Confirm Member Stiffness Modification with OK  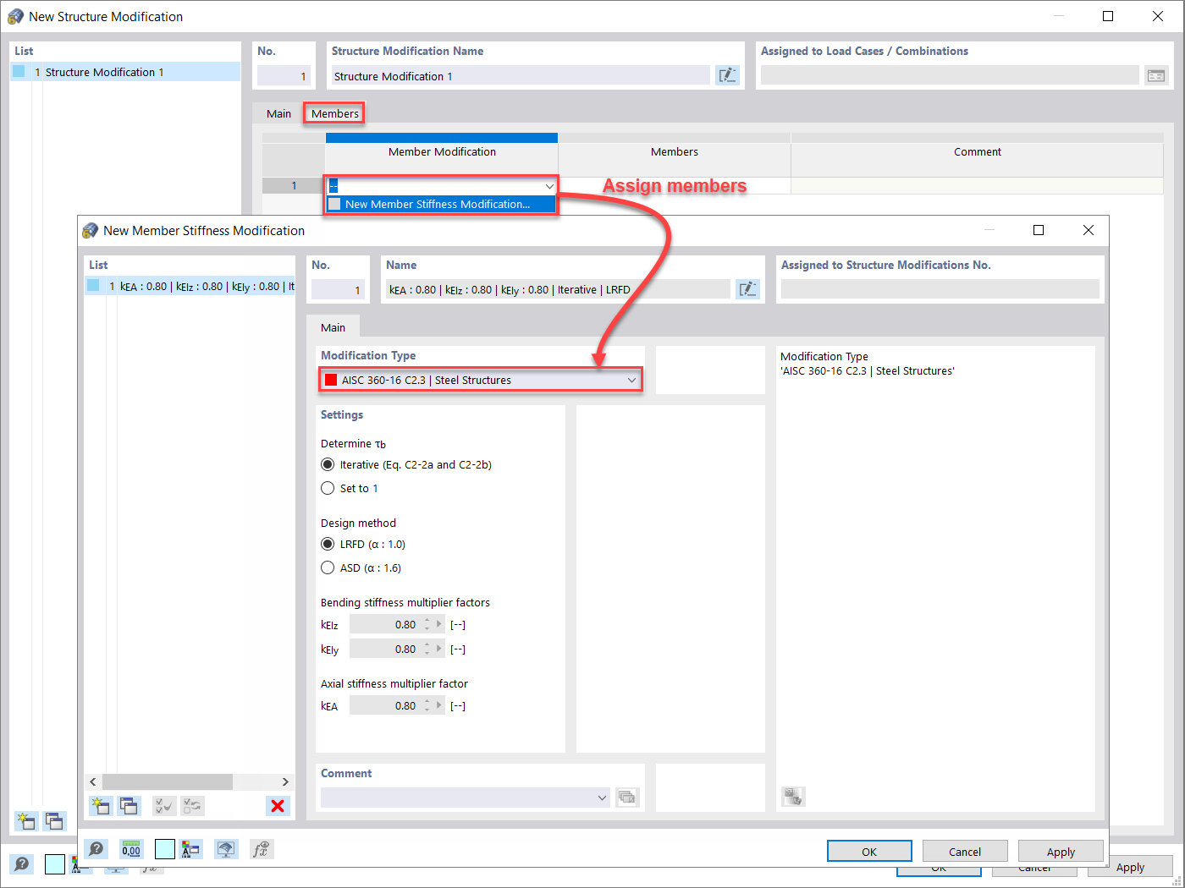tap(869, 851)
